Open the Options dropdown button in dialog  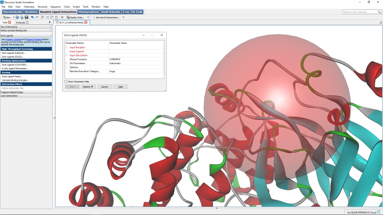coord(88,87)
